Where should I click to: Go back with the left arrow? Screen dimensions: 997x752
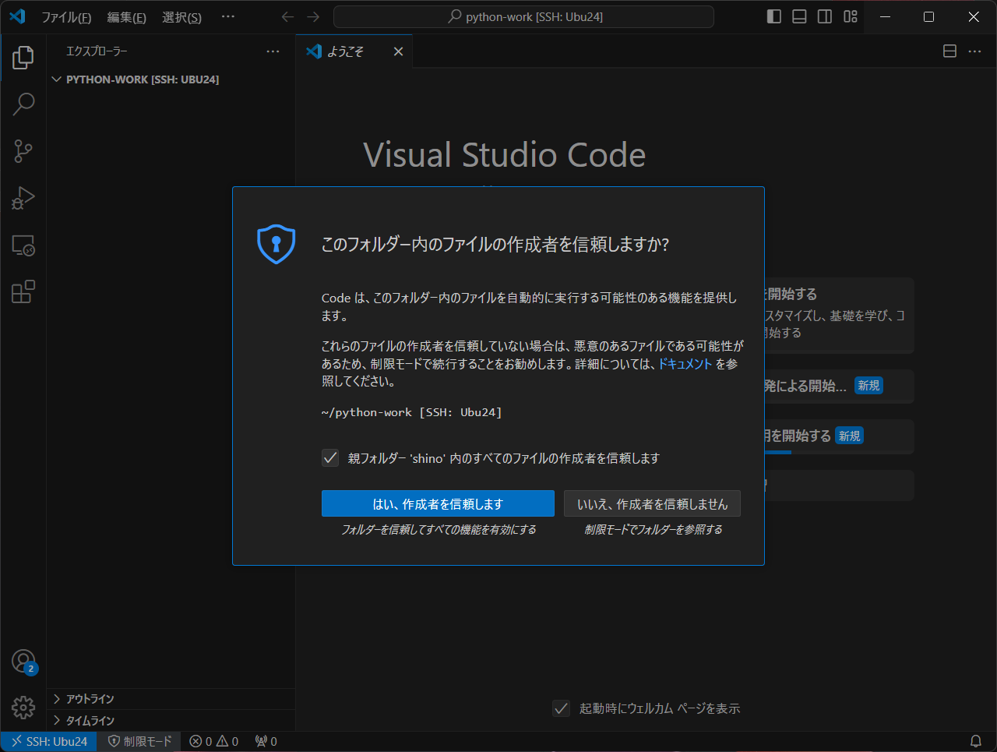coord(287,16)
